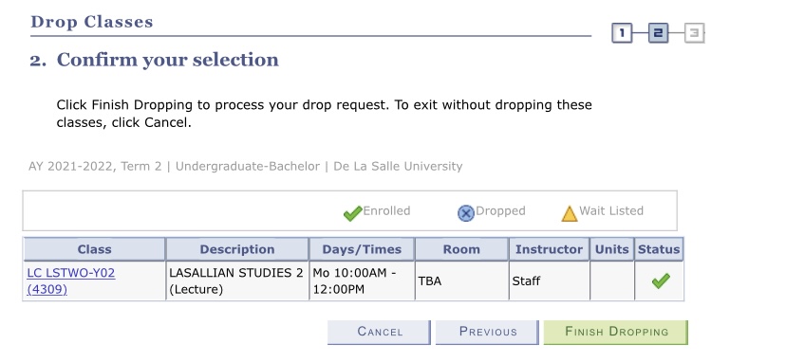Click the green Enrolled checkmark legend icon
This screenshot has height=362, width=786.
pyautogui.click(x=352, y=214)
